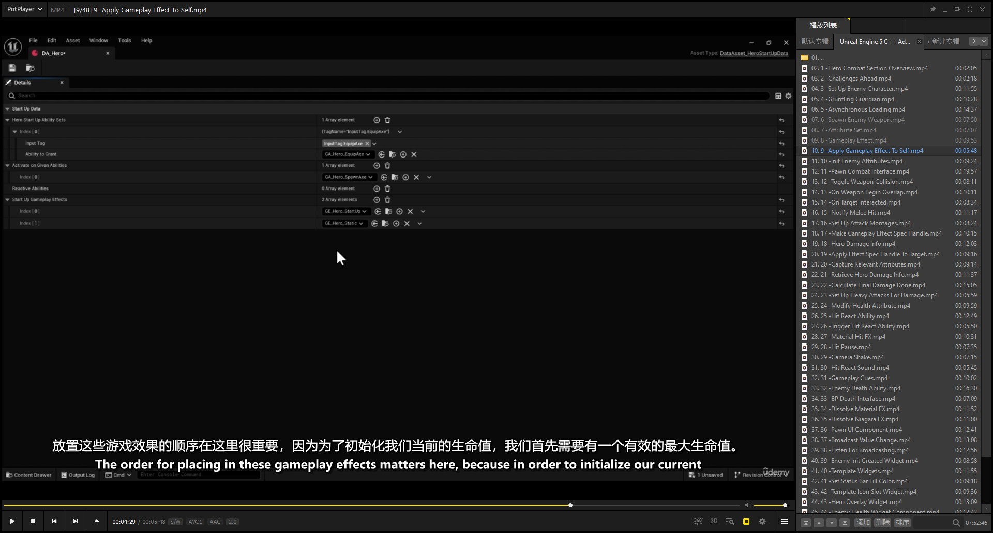Open the chapter/bookmark search icon

coord(730,521)
